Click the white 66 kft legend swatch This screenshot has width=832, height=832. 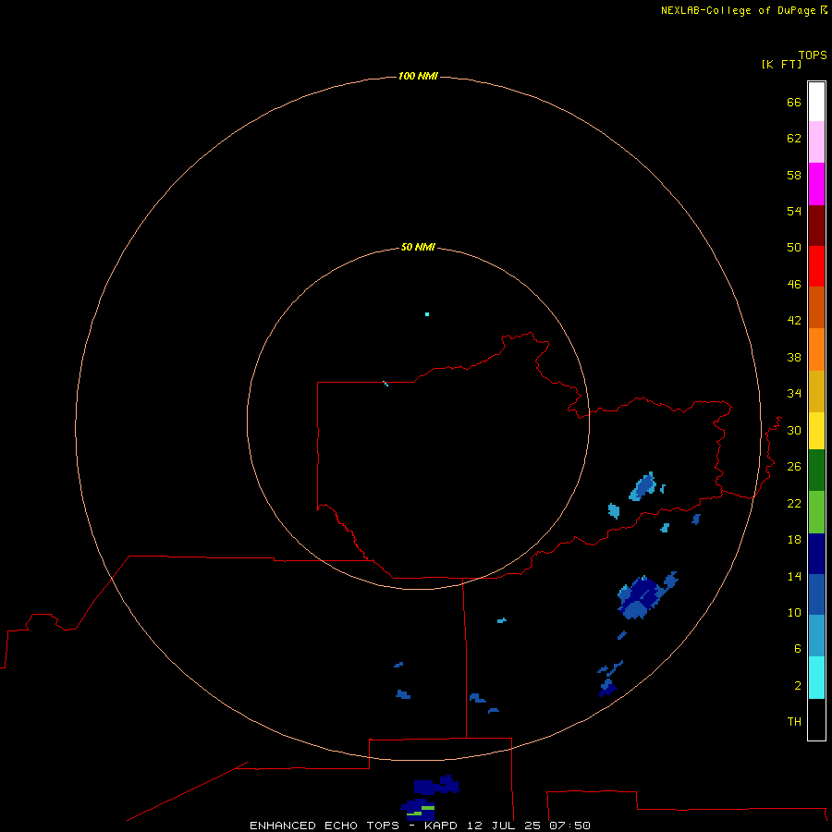click(x=816, y=102)
